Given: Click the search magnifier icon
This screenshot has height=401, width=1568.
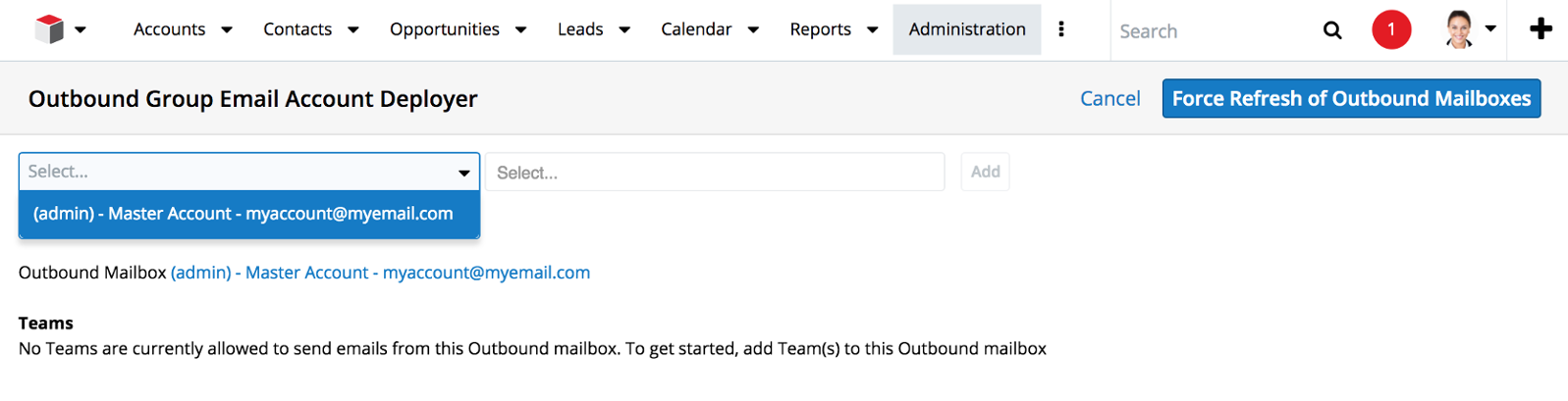Looking at the screenshot, I should click(x=1332, y=30).
